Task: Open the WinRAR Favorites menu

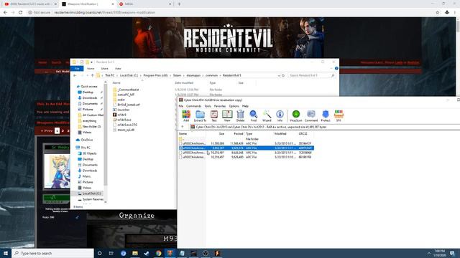Action: pos(220,106)
